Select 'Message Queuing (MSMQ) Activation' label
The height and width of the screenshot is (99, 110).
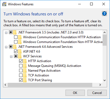[x=55, y=66]
